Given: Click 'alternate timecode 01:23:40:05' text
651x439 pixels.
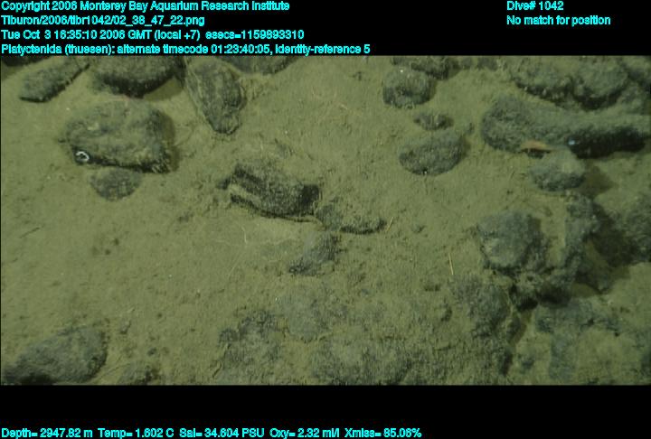Looking at the screenshot, I should (x=194, y=50).
